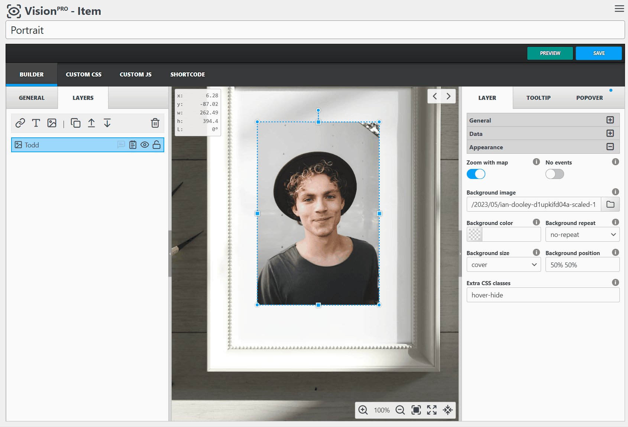Open hamburger menu at top right
The height and width of the screenshot is (427, 628).
[x=619, y=9]
